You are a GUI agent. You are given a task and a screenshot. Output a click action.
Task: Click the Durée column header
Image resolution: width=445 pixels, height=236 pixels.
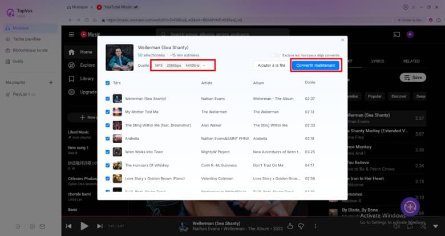(310, 82)
